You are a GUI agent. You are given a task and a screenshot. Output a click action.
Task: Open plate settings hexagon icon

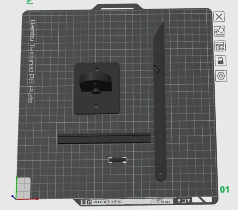[x=221, y=76]
